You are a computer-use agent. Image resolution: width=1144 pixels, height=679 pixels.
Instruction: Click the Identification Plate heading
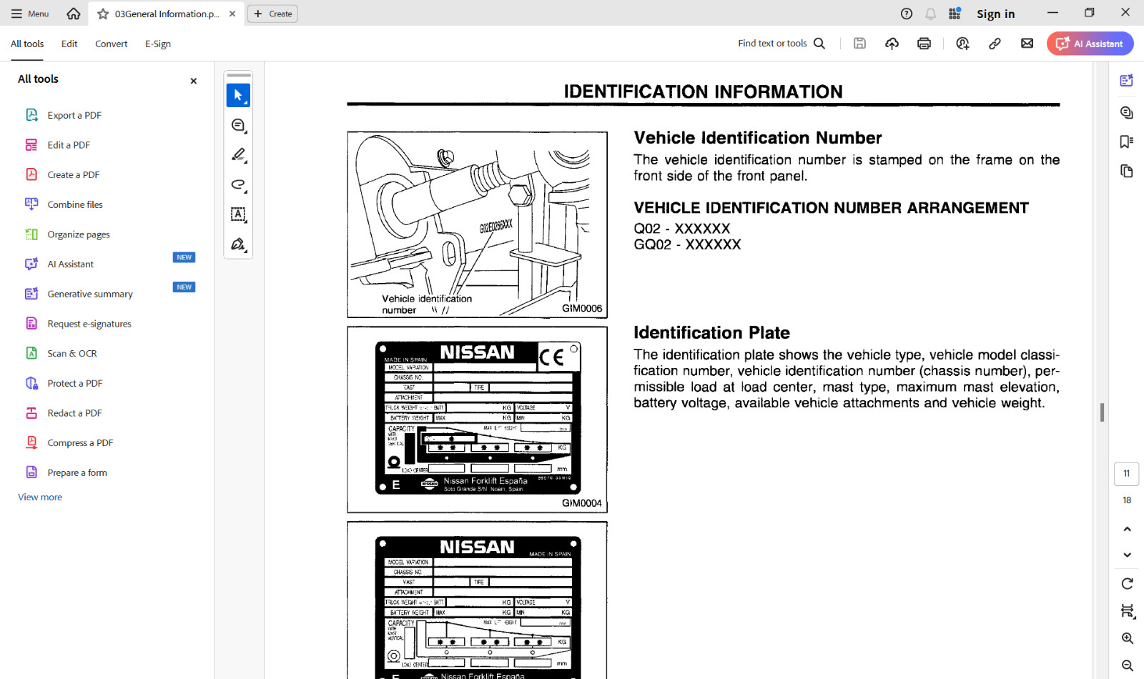[x=711, y=332]
